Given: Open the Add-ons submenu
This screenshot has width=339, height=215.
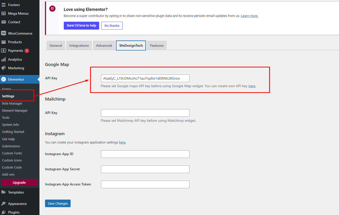Looking at the screenshot, I should 8,174.
